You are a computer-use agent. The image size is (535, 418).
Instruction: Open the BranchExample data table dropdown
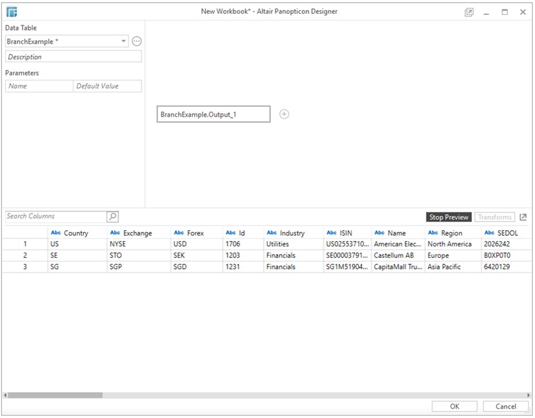pos(123,41)
